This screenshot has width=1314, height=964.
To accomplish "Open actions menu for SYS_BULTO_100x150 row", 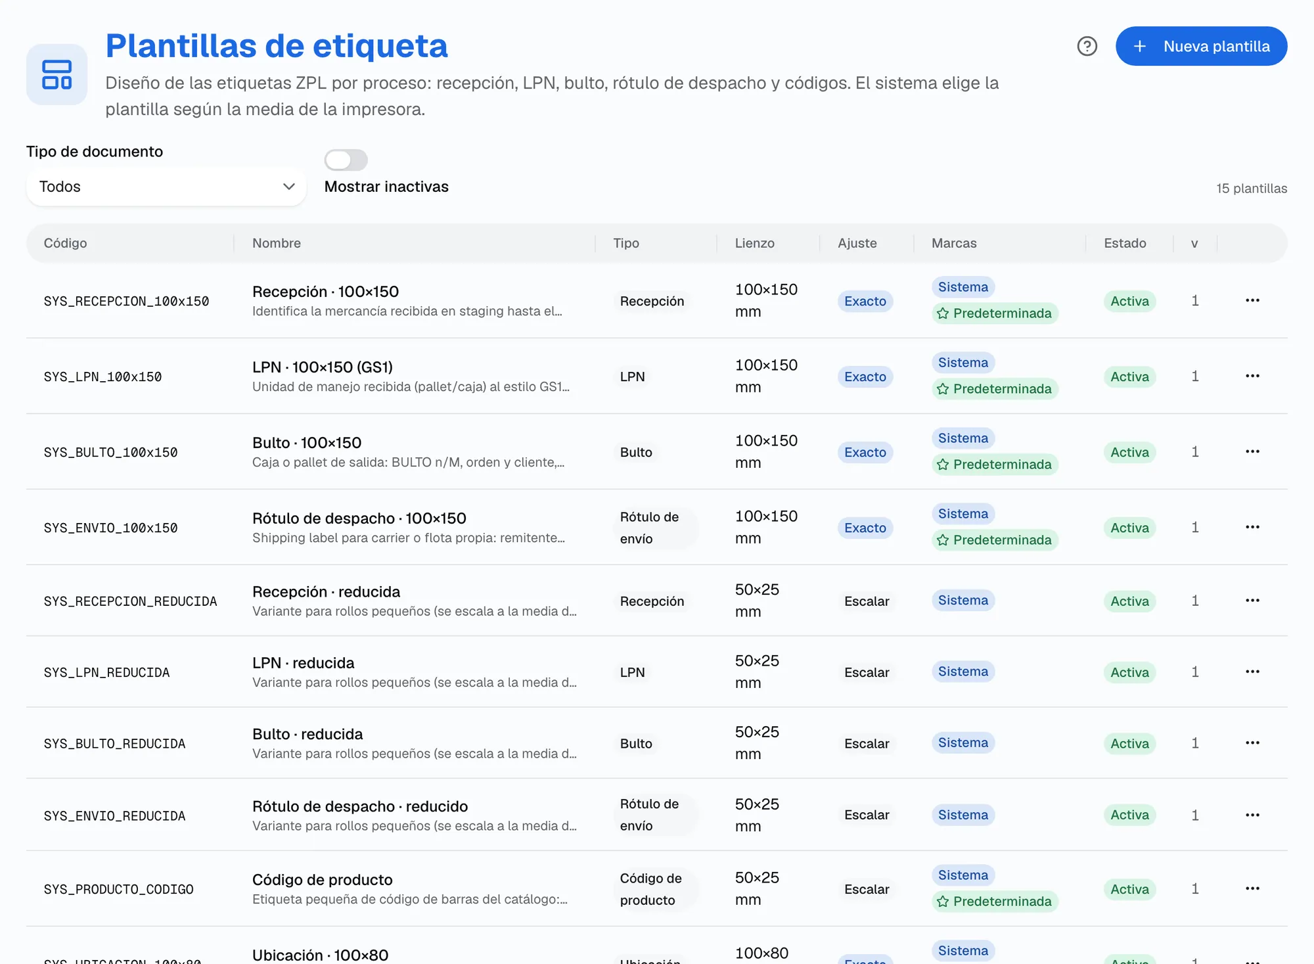I will pos(1252,451).
